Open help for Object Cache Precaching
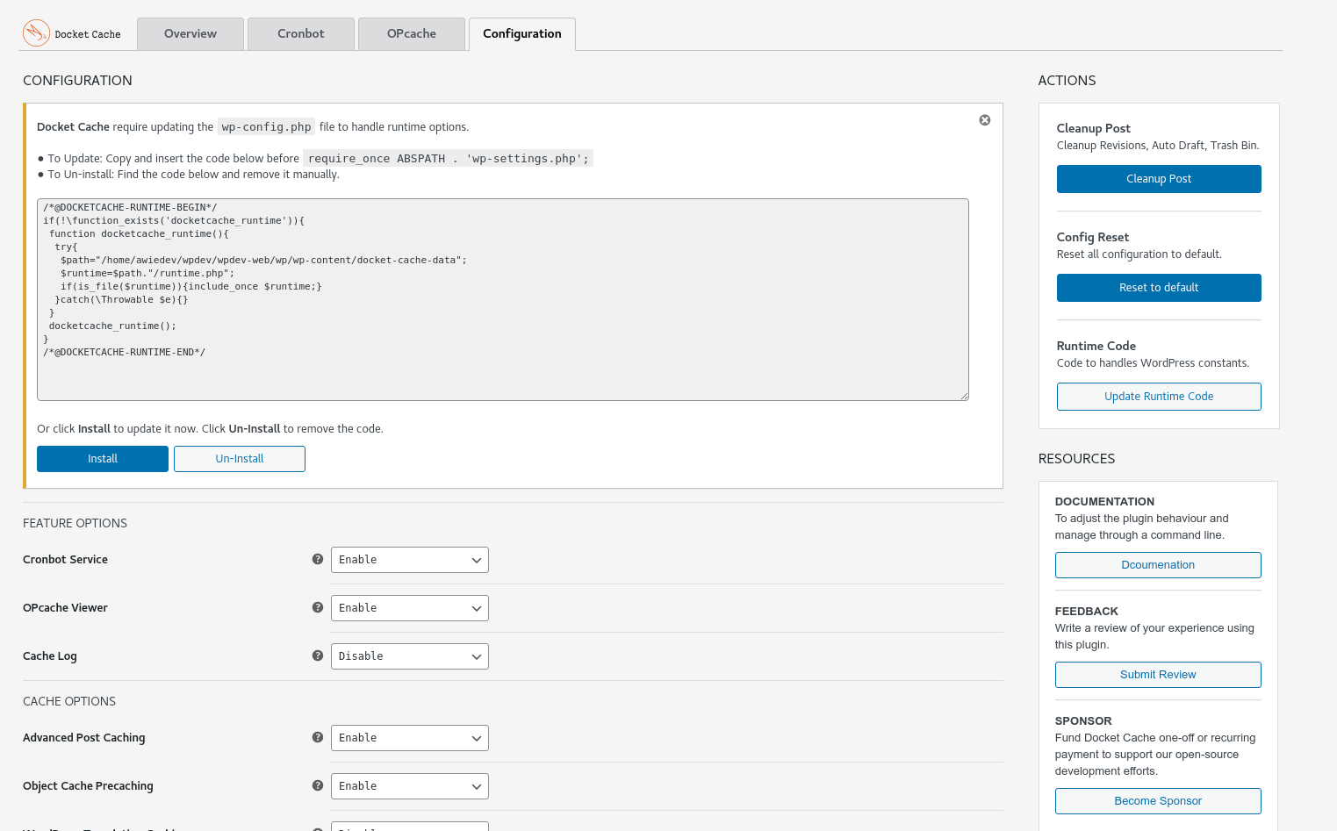This screenshot has width=1337, height=831. tap(317, 785)
